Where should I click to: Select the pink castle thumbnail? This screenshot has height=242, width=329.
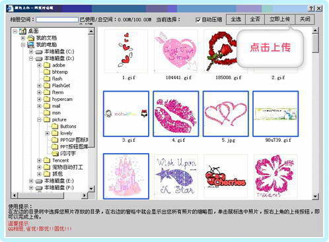(x=126, y=176)
